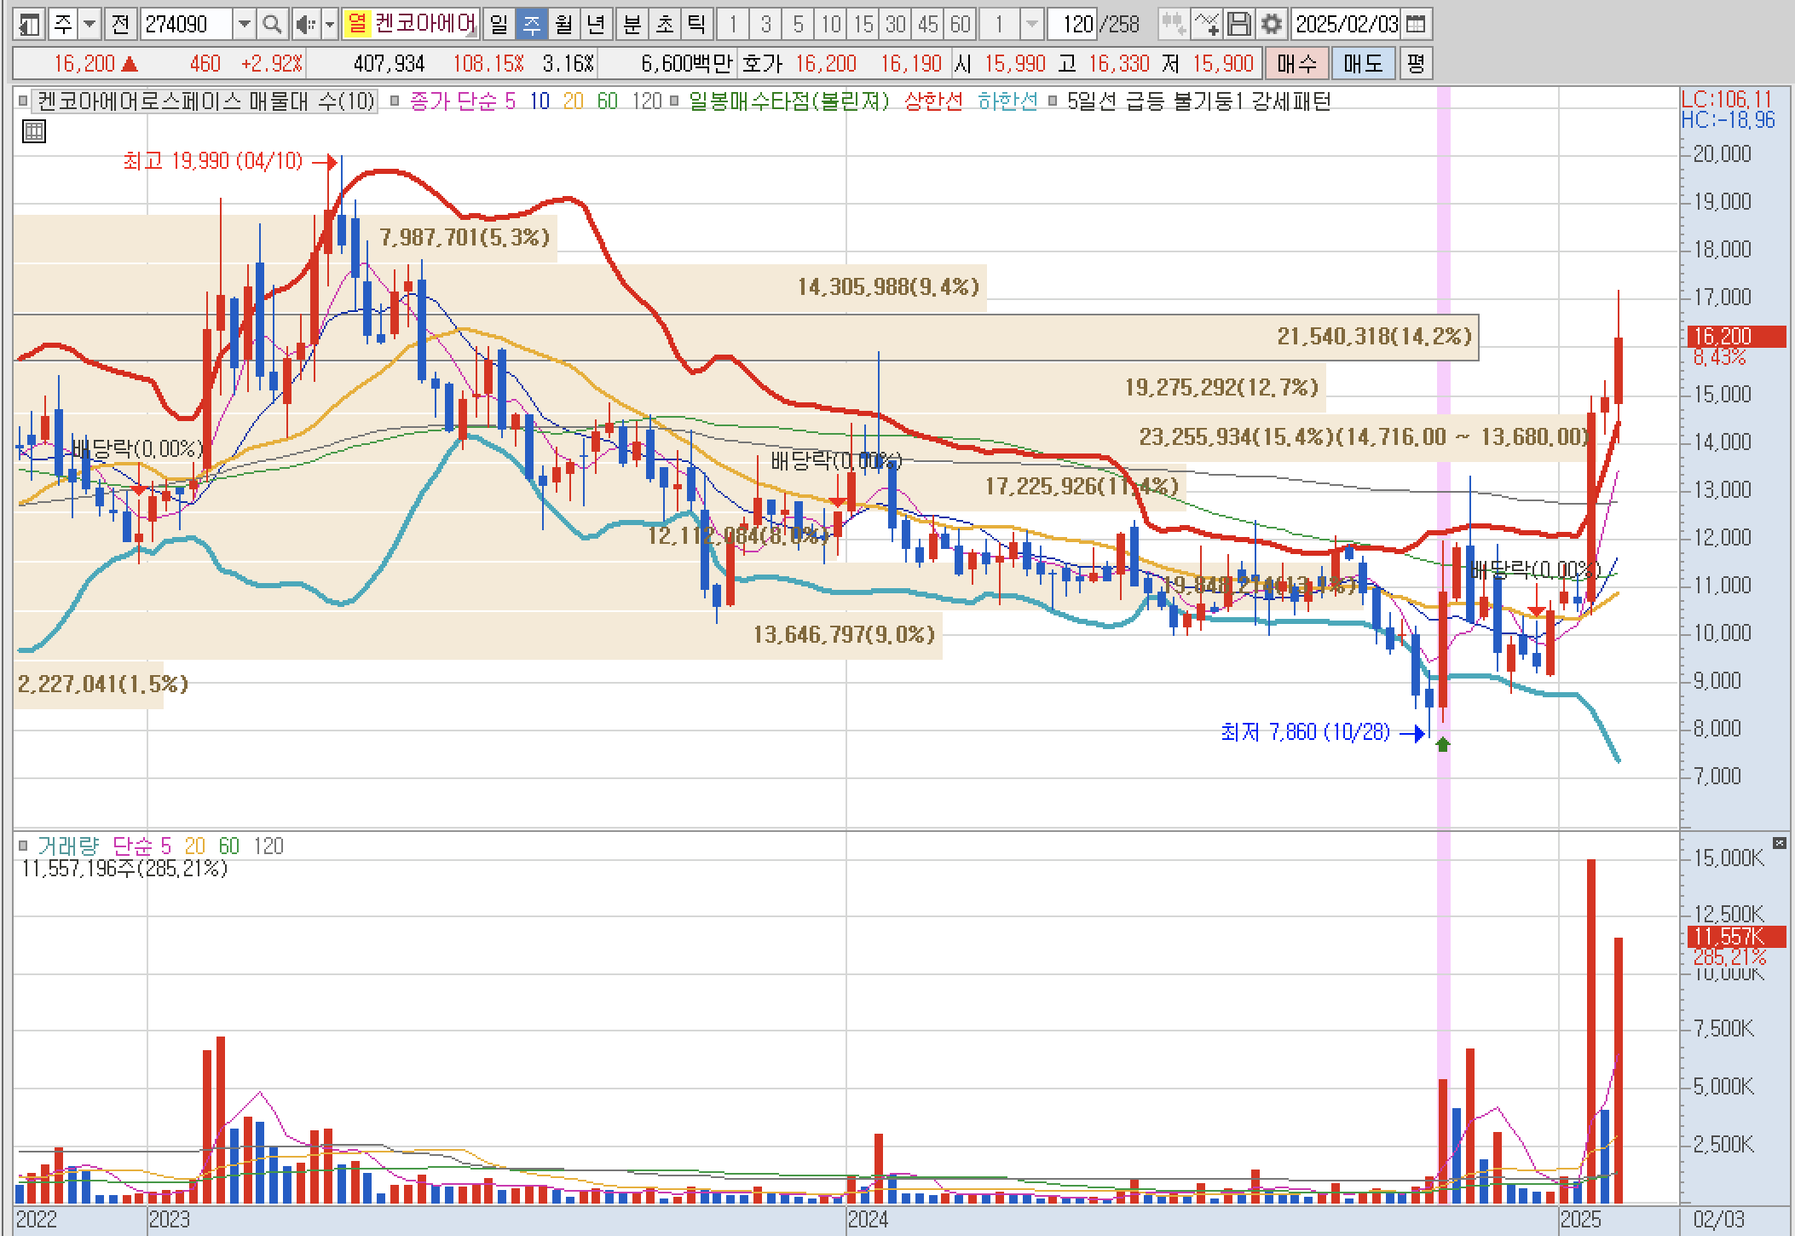Toggle the 거래량 volume legend marker
The height and width of the screenshot is (1236, 1795).
[23, 846]
